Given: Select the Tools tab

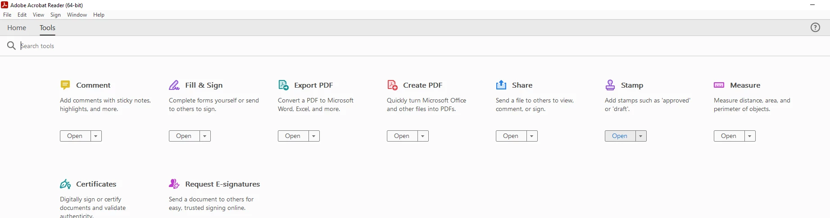Looking at the screenshot, I should 47,28.
